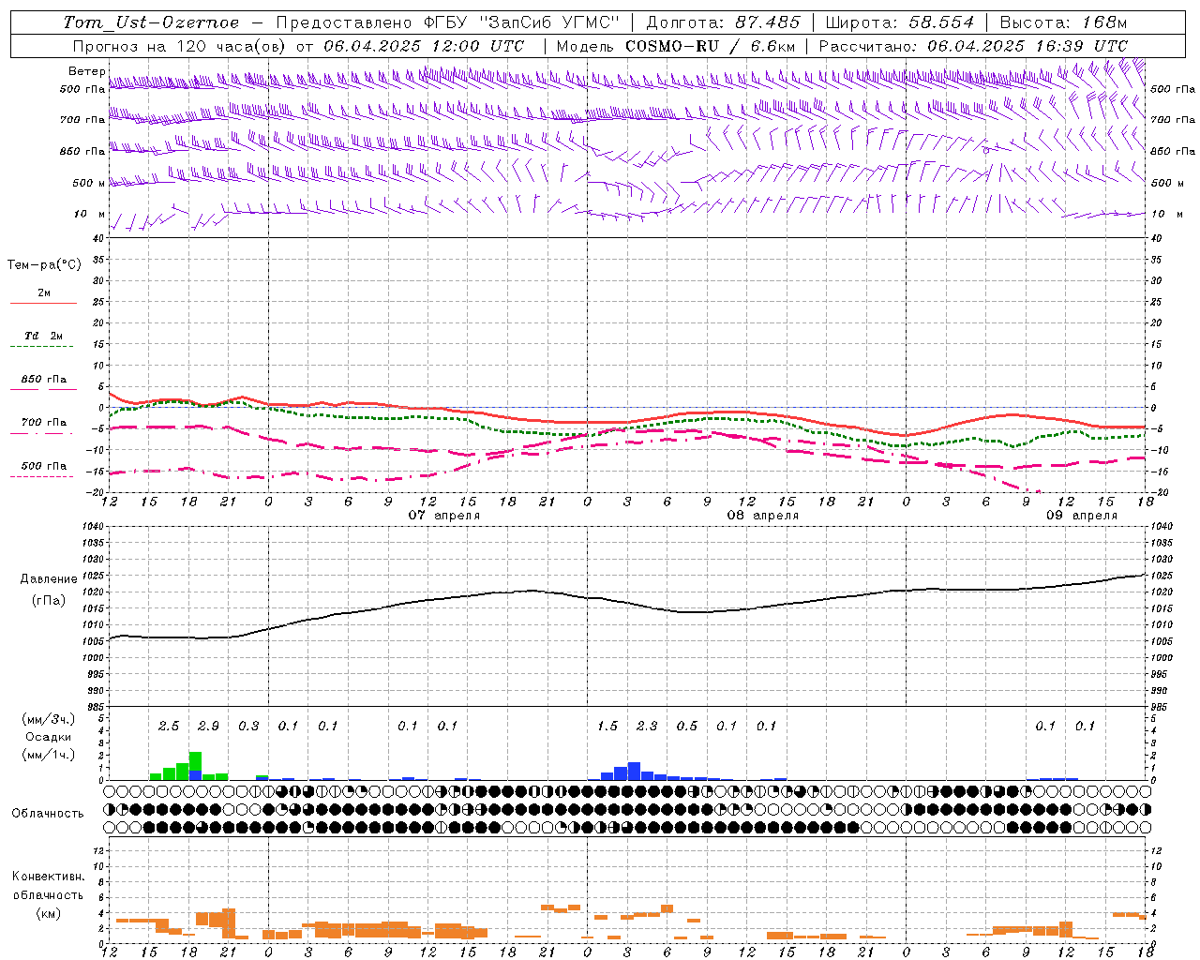This screenshot has height=960, width=1200.
Task: Click the 2.5 three-hour precipitation value
Action: click(169, 727)
